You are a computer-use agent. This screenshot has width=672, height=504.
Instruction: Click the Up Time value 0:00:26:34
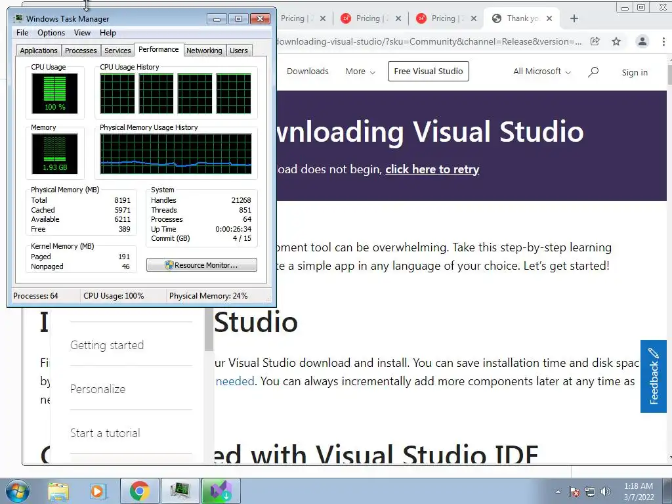[233, 229]
